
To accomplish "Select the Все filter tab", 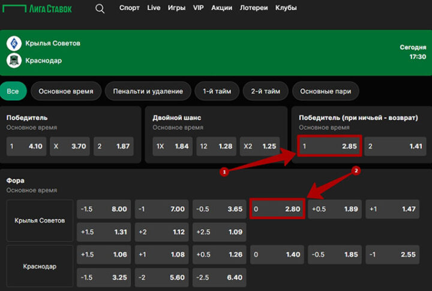I will click(x=13, y=91).
